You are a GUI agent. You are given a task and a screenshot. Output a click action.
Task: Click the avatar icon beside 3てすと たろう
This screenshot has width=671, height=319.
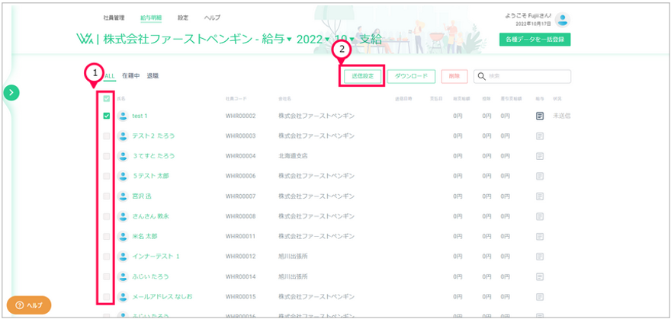[x=124, y=156]
